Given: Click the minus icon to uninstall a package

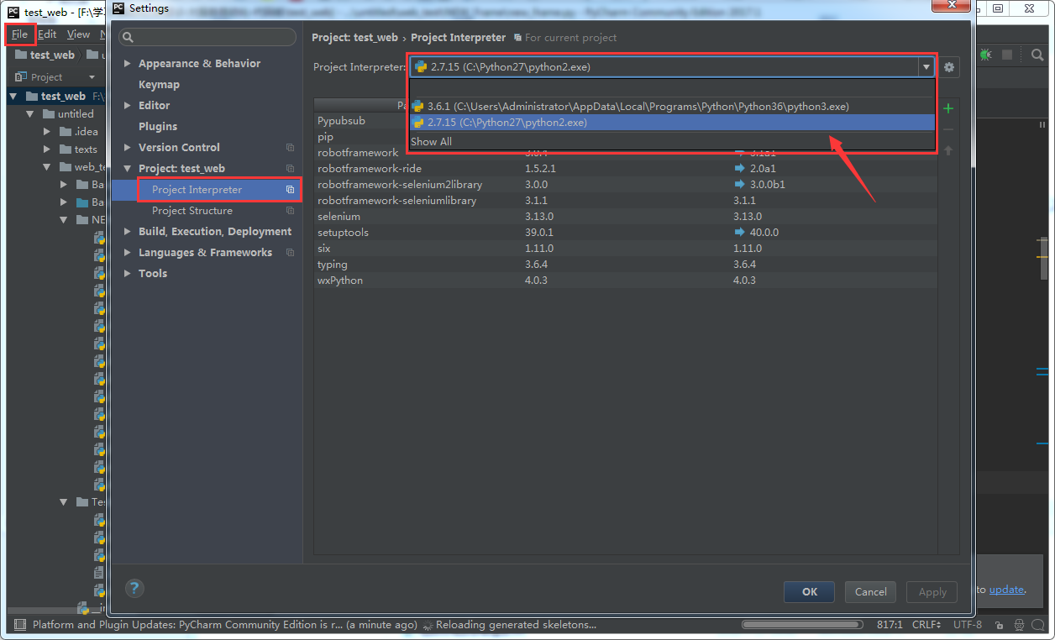Looking at the screenshot, I should (x=948, y=129).
